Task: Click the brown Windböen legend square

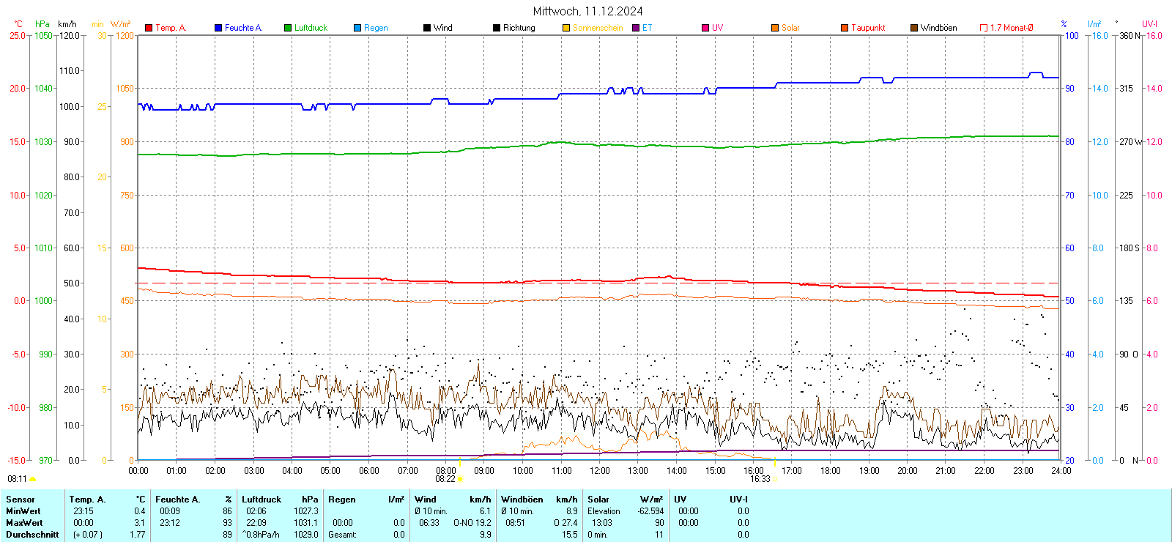Action: pos(914,28)
